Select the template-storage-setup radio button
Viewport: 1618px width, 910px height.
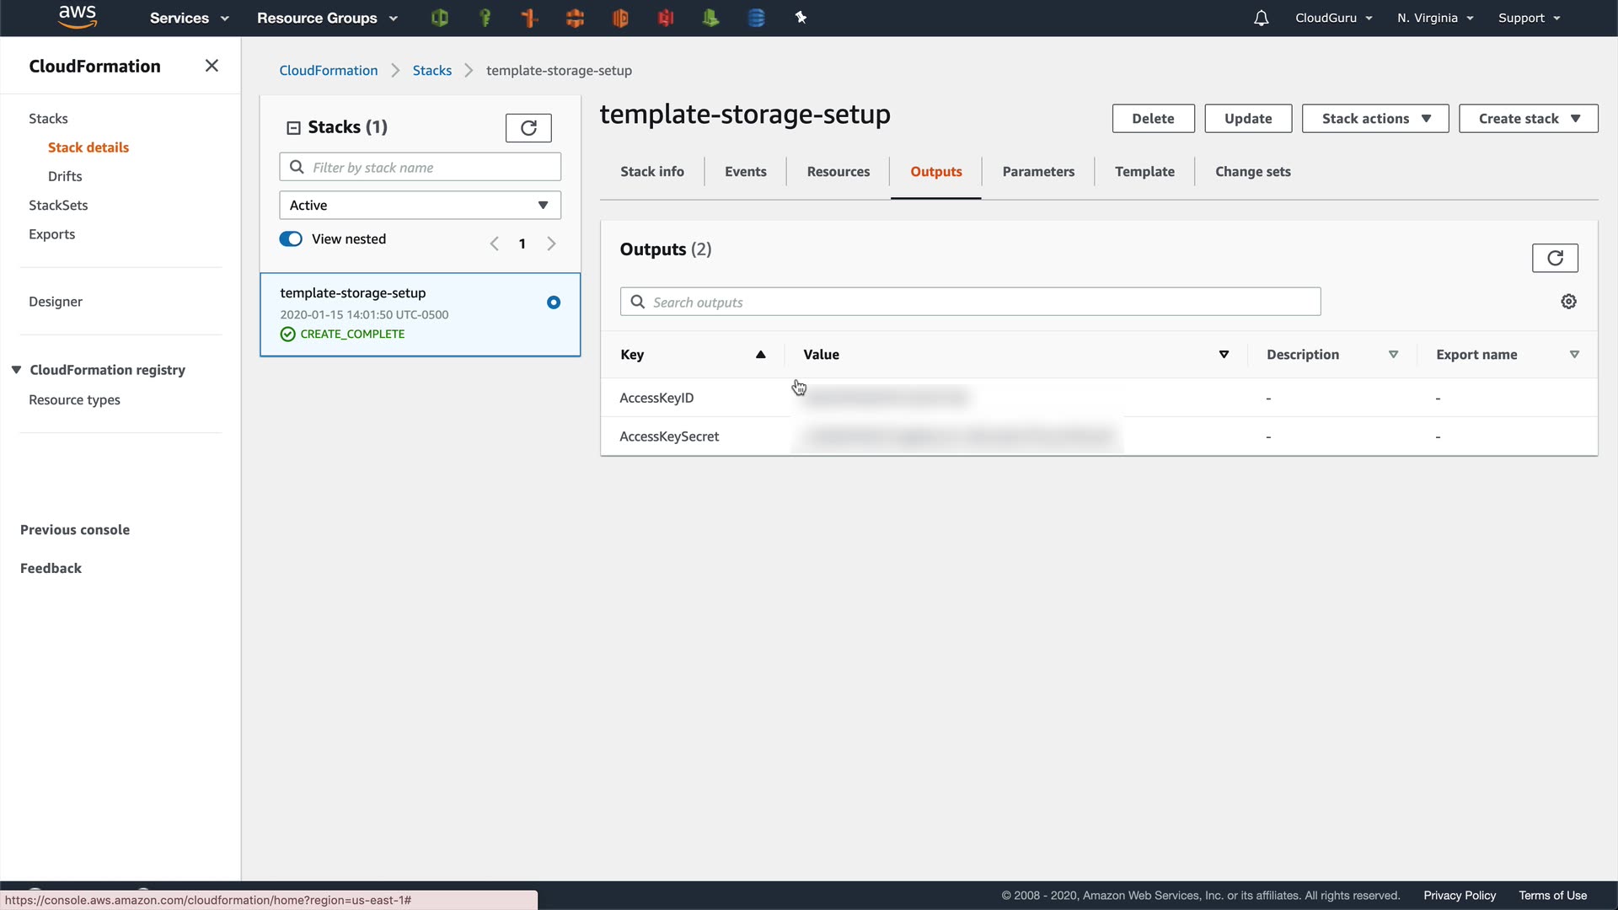click(554, 302)
